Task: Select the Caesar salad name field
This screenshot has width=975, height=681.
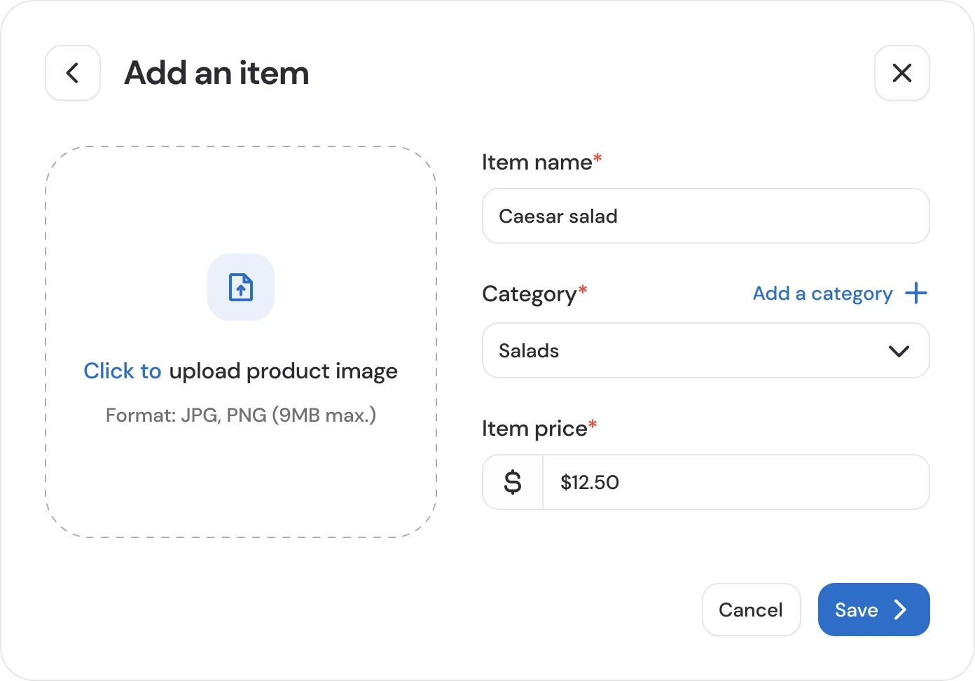Action: (x=705, y=216)
